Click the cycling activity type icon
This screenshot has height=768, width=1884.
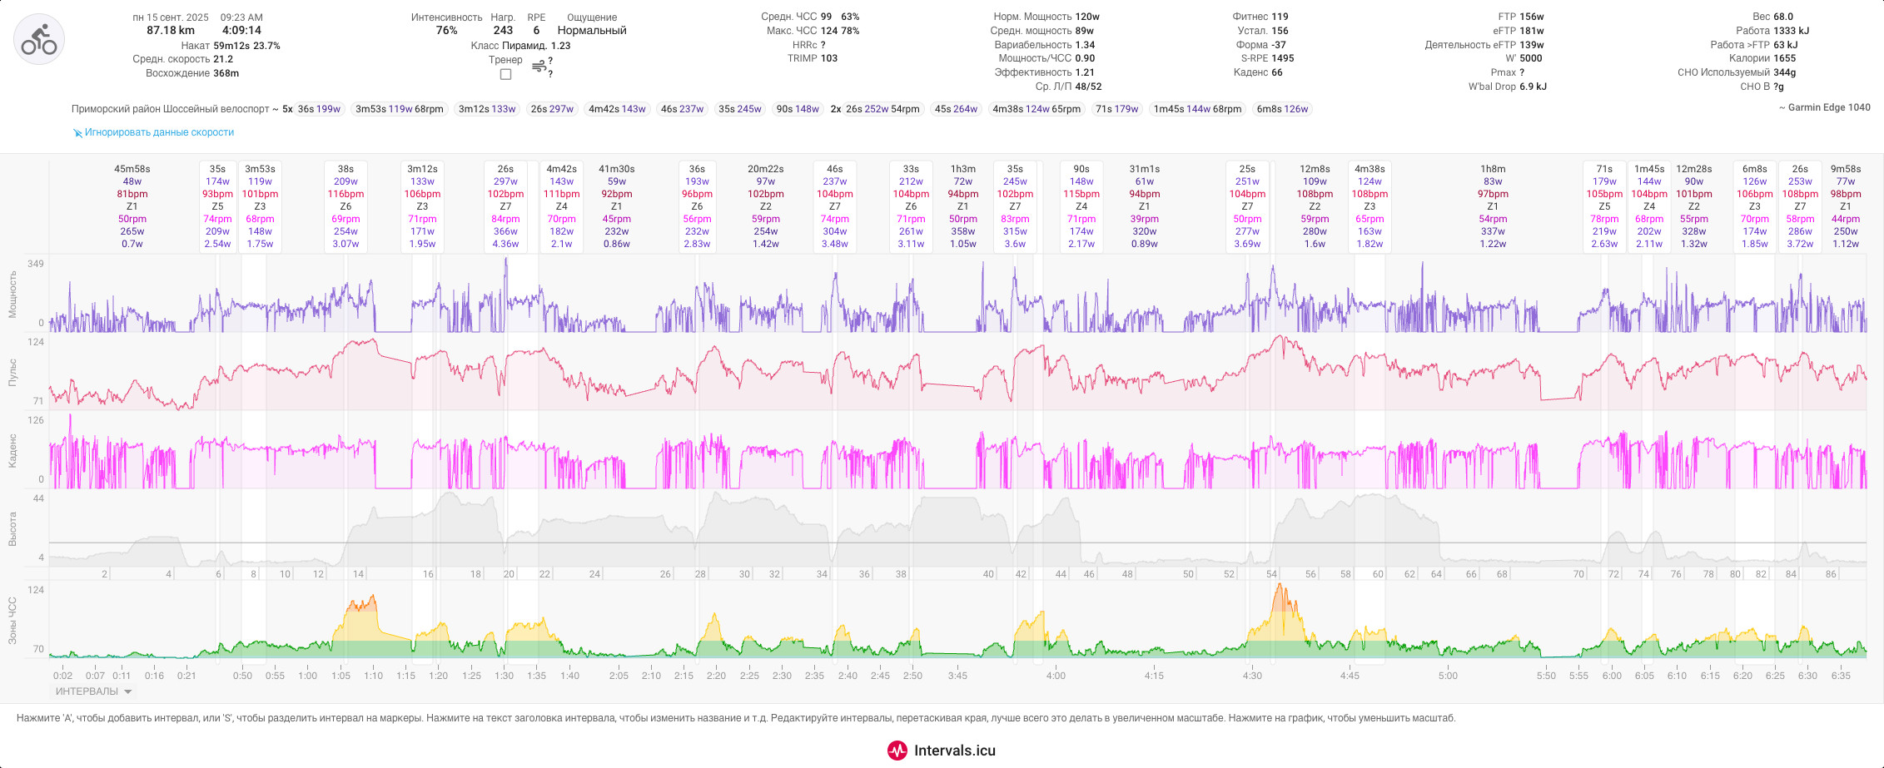(x=39, y=39)
